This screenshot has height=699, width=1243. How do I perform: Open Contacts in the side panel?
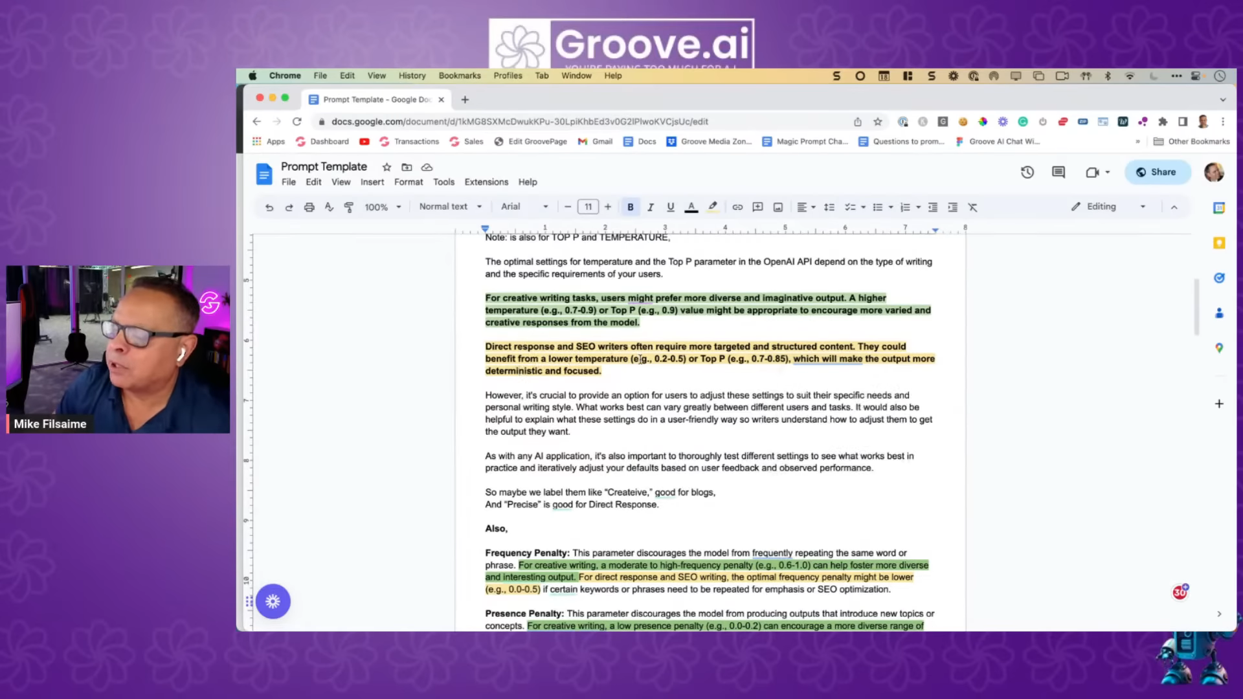1219,313
